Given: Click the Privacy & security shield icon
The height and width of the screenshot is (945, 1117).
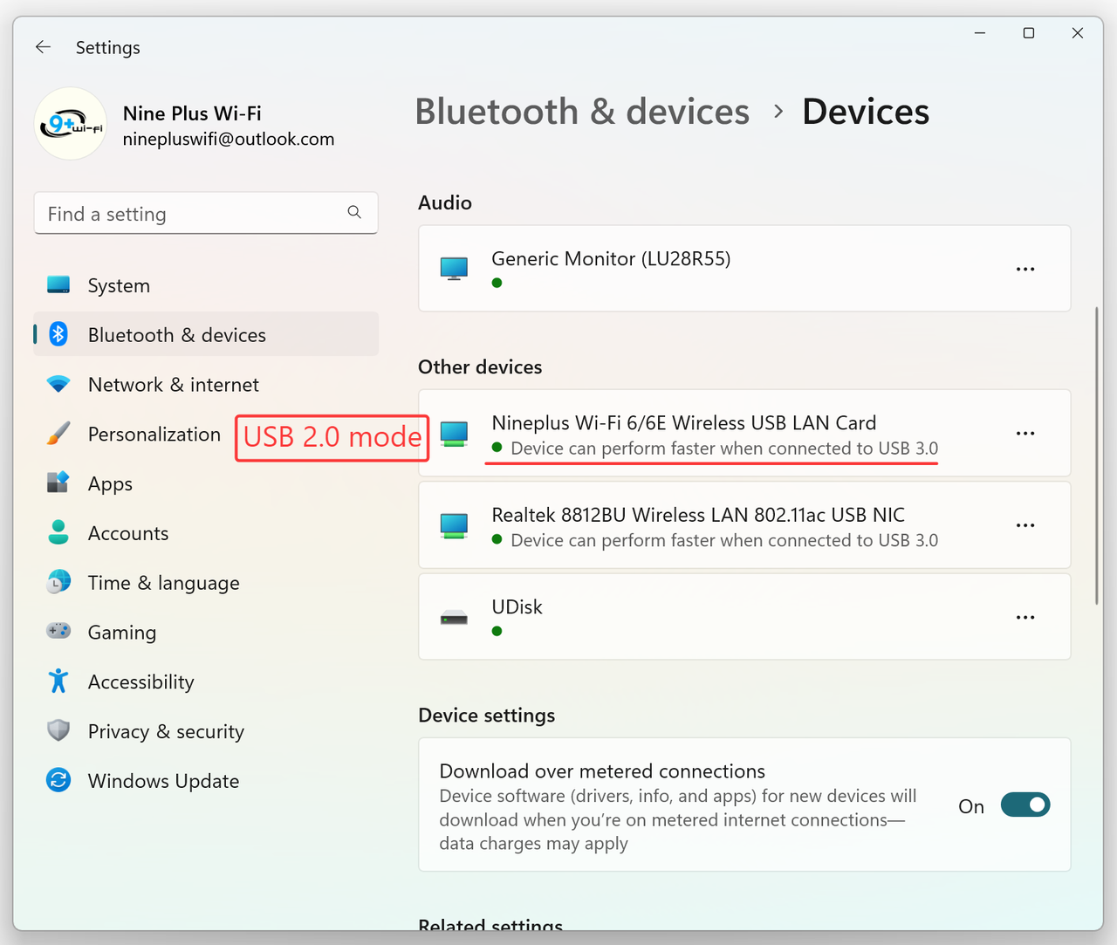Looking at the screenshot, I should tap(58, 730).
